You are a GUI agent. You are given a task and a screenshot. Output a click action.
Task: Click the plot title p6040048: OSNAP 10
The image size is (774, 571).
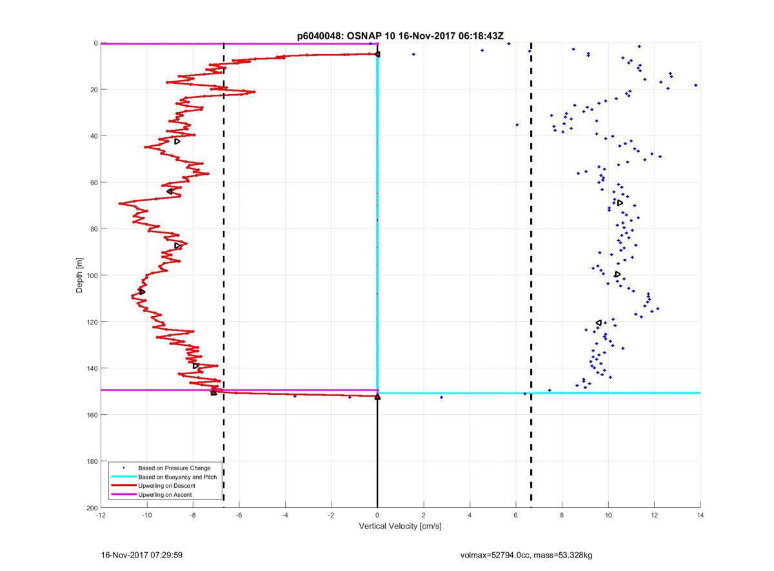(x=400, y=37)
